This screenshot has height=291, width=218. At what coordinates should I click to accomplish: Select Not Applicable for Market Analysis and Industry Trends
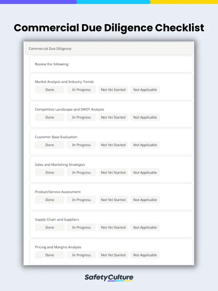coord(145,90)
